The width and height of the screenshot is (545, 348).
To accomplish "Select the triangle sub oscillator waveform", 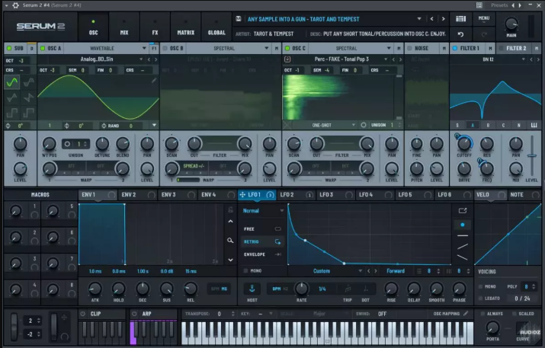I will coord(12,97).
